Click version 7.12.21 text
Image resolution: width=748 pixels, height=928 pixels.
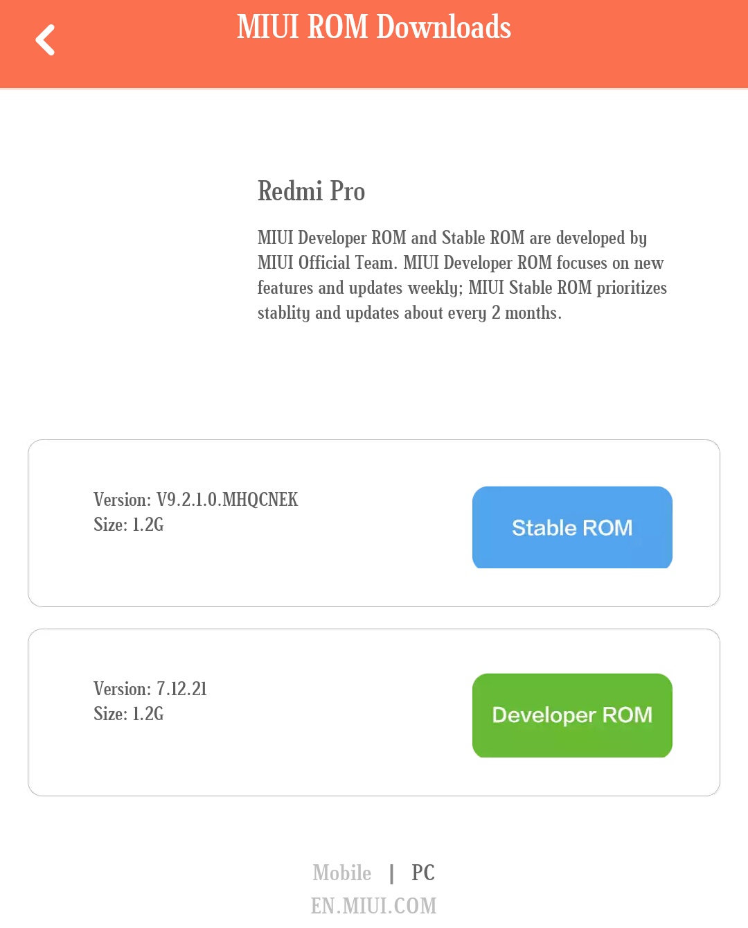click(150, 689)
